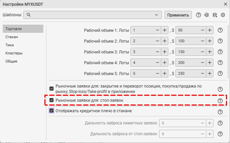230x143 pixels.
Task: Decrease lots for Рабочий объем 5
Action: [158, 74]
